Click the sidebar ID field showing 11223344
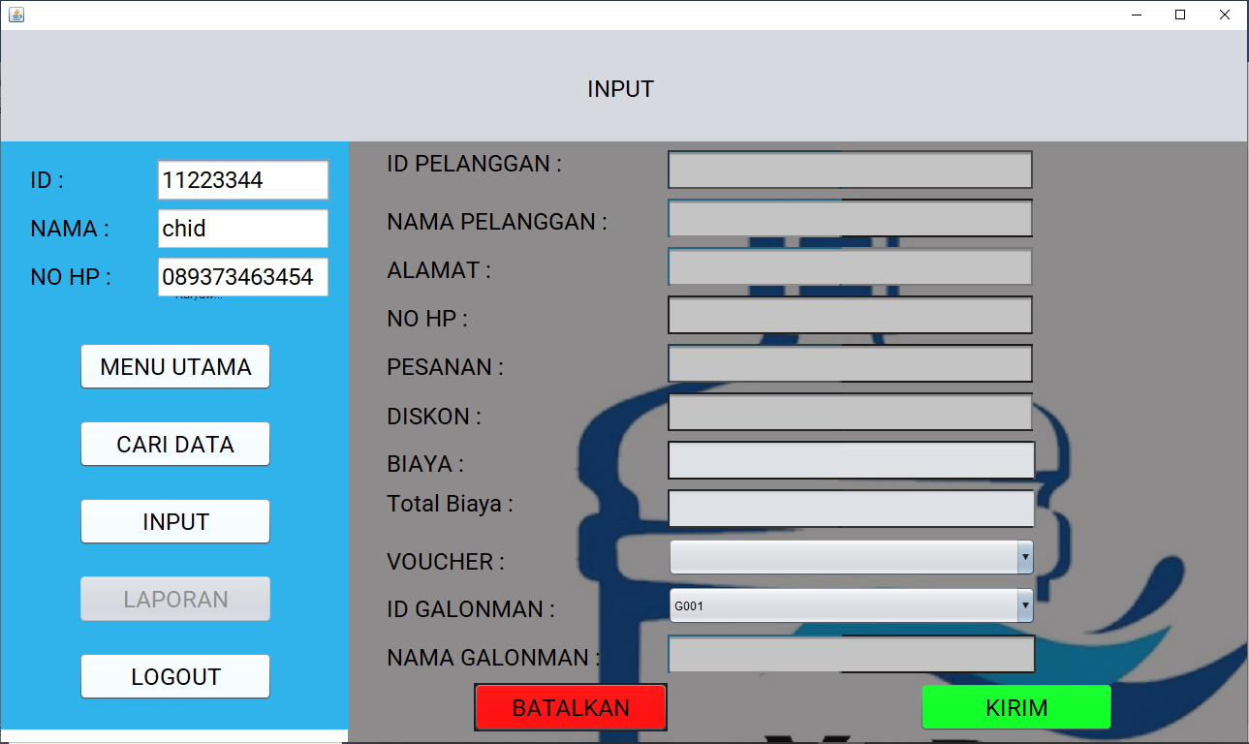 tap(243, 180)
